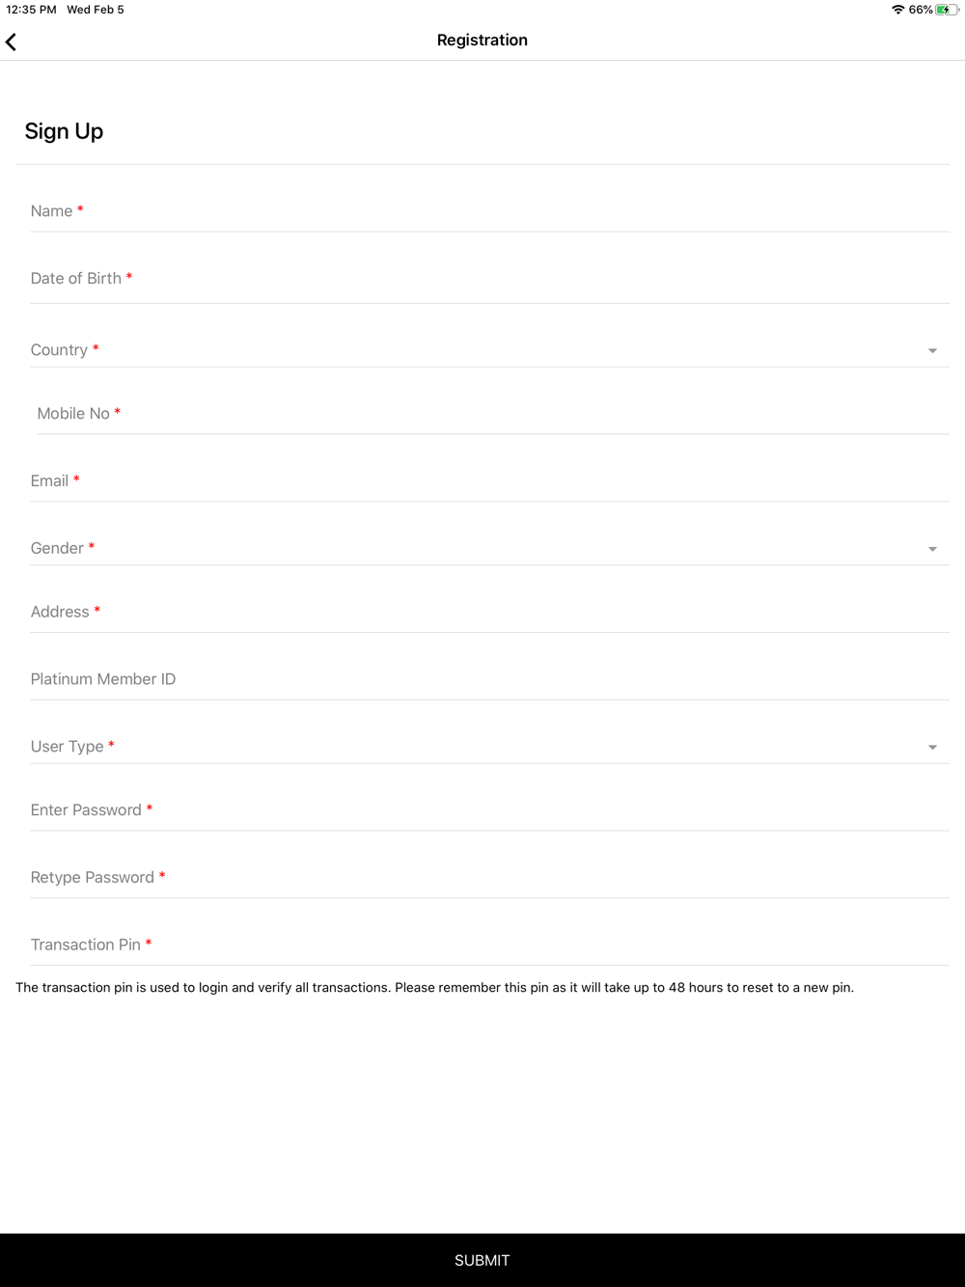Click the Mobile No field

(x=492, y=414)
